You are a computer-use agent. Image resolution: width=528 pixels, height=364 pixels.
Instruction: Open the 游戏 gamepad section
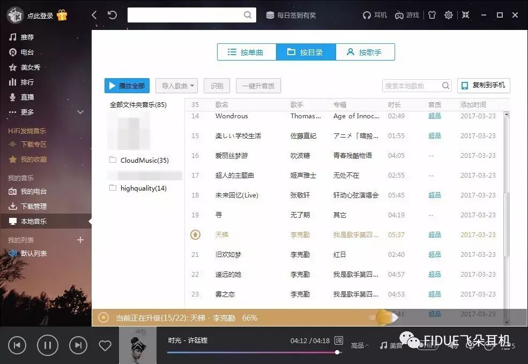tap(407, 15)
